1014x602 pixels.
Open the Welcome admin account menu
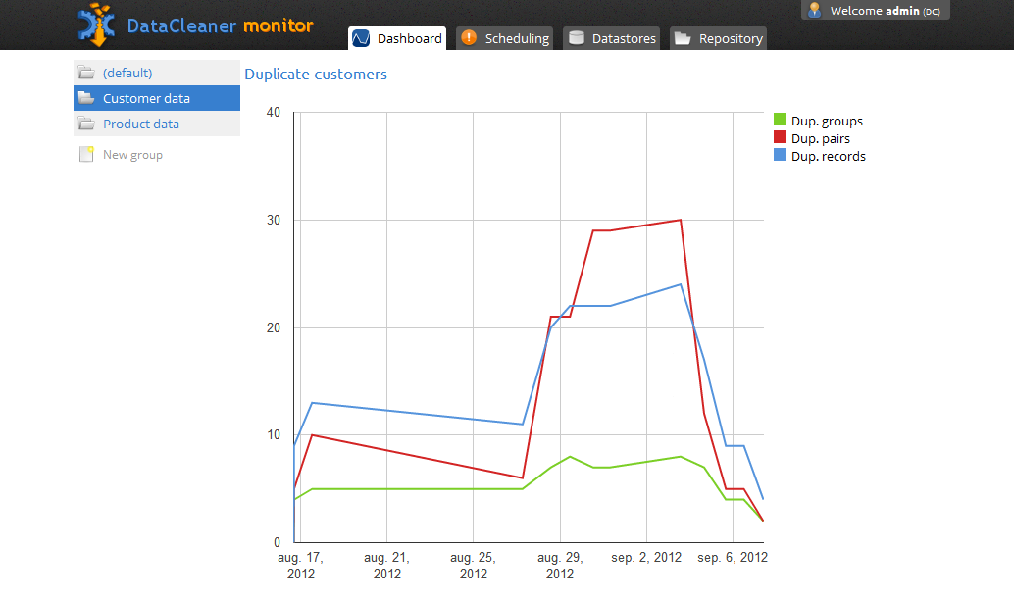click(x=874, y=10)
